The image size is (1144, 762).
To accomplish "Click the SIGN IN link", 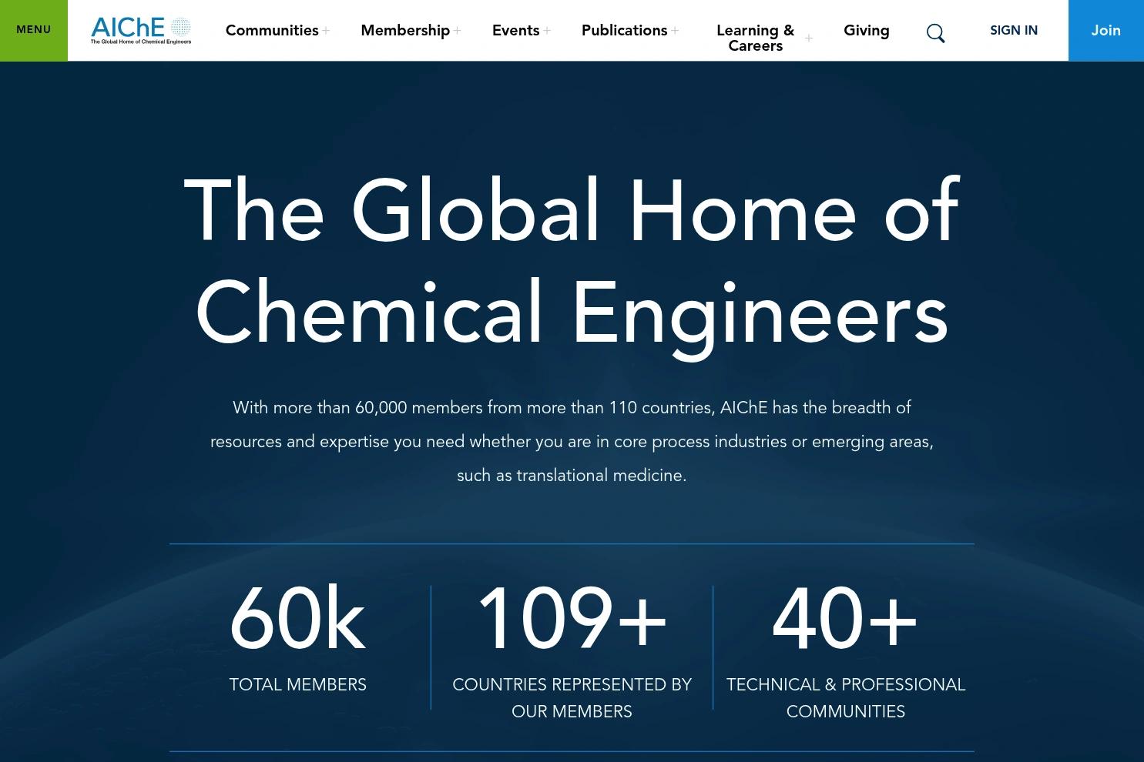I will click(x=1014, y=30).
